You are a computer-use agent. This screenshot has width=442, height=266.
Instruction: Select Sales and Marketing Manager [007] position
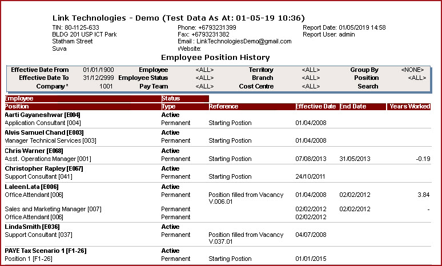[x=53, y=209]
